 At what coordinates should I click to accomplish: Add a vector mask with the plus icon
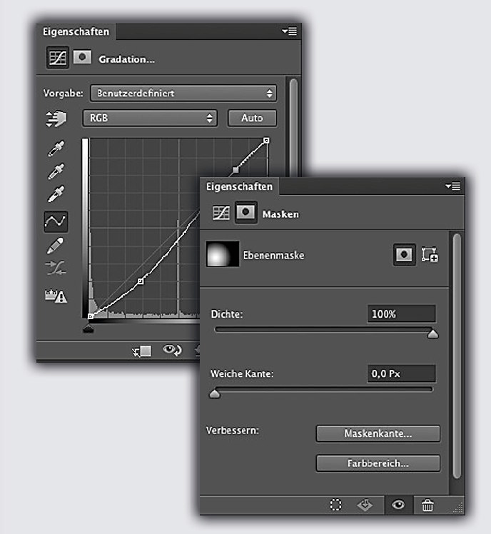[430, 254]
